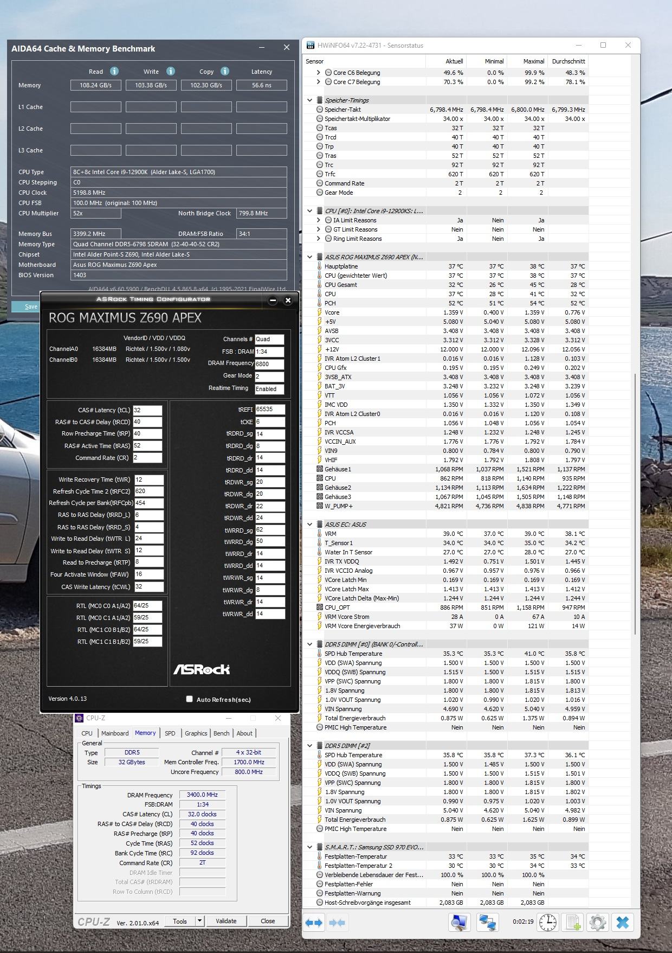Collapse S.M.A.R.T. Samsung SSD group
The image size is (672, 953).
coord(310,847)
